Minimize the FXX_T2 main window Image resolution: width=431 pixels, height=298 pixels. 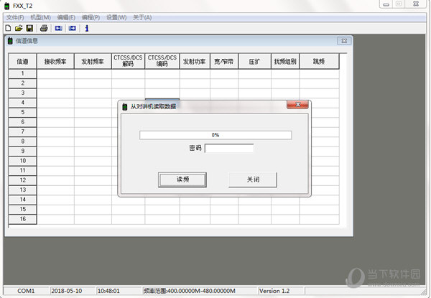pyautogui.click(x=386, y=4)
